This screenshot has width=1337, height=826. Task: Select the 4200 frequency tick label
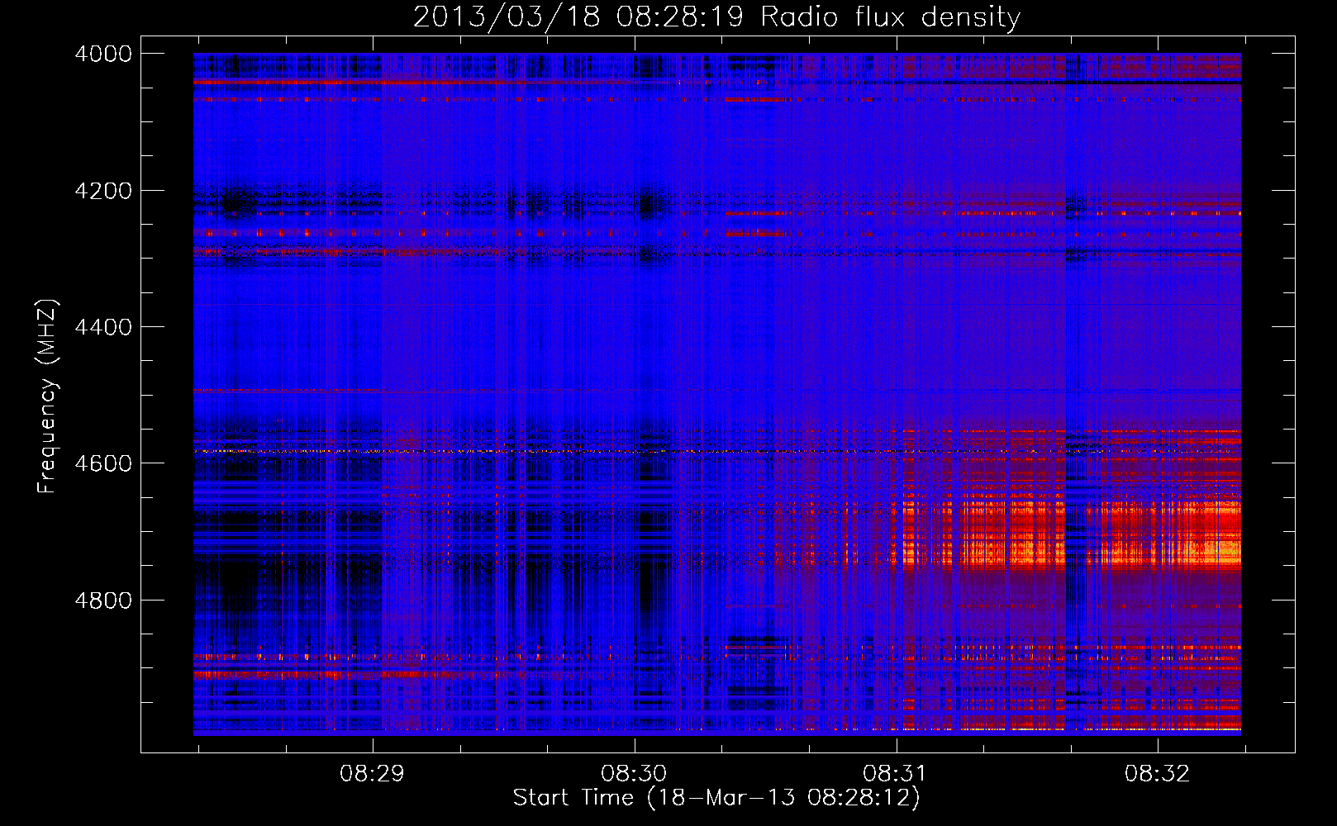(103, 191)
